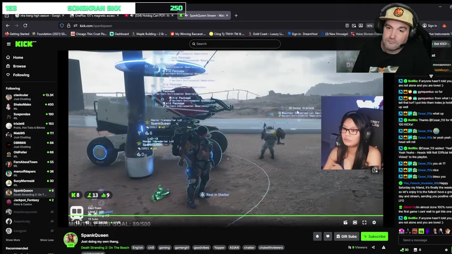Screen dimensions: 452x254
Task: Open Following in Kick sidebar
Action: coord(21,75)
